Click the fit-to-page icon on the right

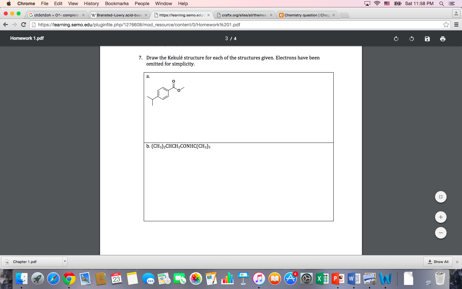441,197
